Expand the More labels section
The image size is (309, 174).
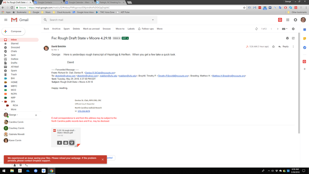tap(13, 110)
